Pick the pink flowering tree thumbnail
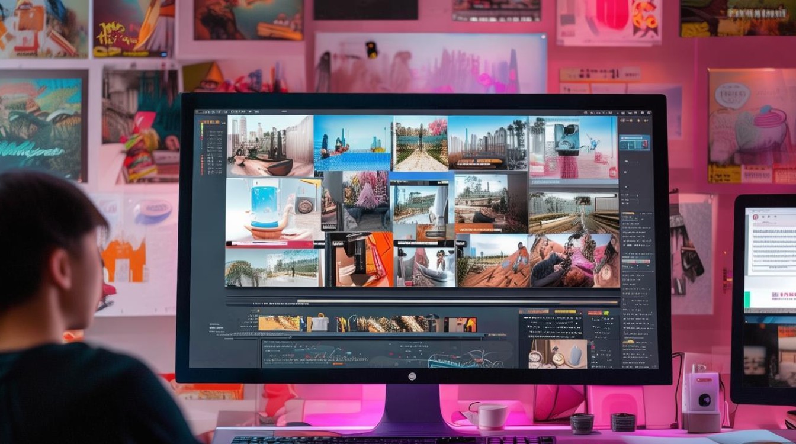796x444 pixels. 355,201
